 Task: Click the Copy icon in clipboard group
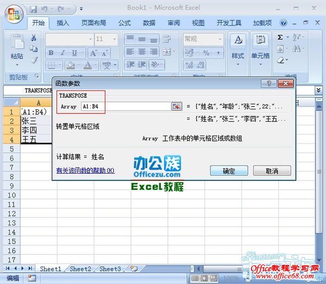pos(34,49)
